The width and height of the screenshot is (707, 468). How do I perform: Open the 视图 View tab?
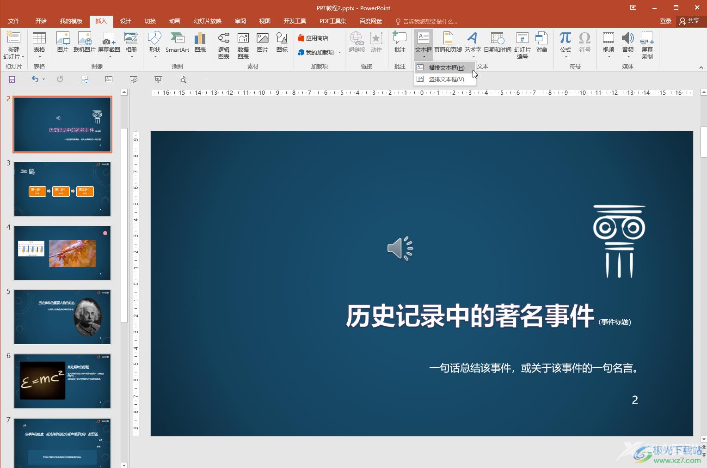click(x=265, y=21)
